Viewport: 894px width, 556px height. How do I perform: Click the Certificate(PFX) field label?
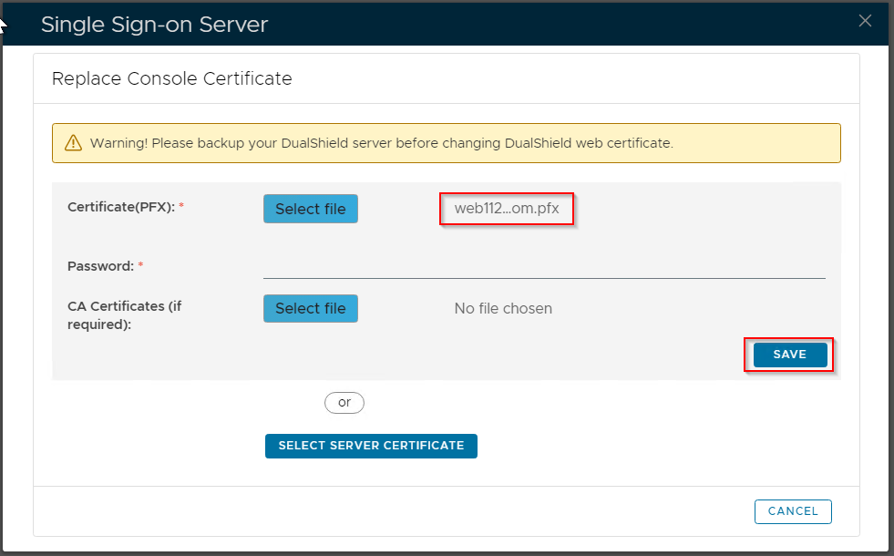(121, 207)
